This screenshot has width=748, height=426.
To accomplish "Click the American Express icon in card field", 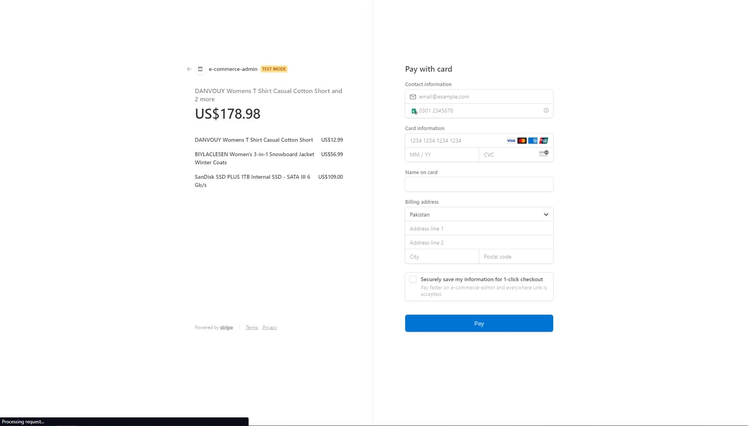I will 533,141.
